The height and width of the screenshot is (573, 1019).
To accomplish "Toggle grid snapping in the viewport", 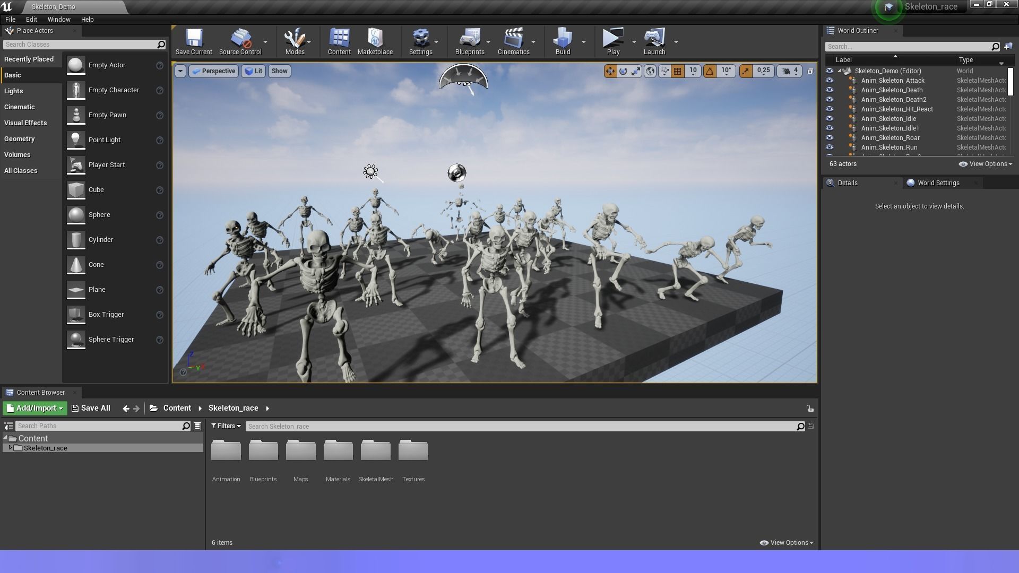I will 678,71.
